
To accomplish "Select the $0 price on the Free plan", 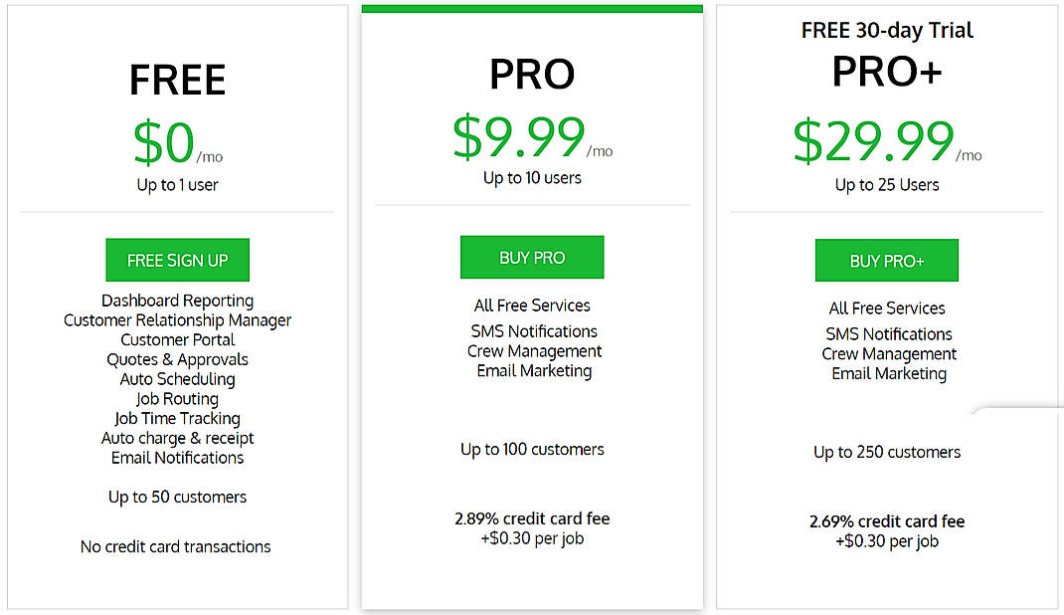I will click(167, 142).
